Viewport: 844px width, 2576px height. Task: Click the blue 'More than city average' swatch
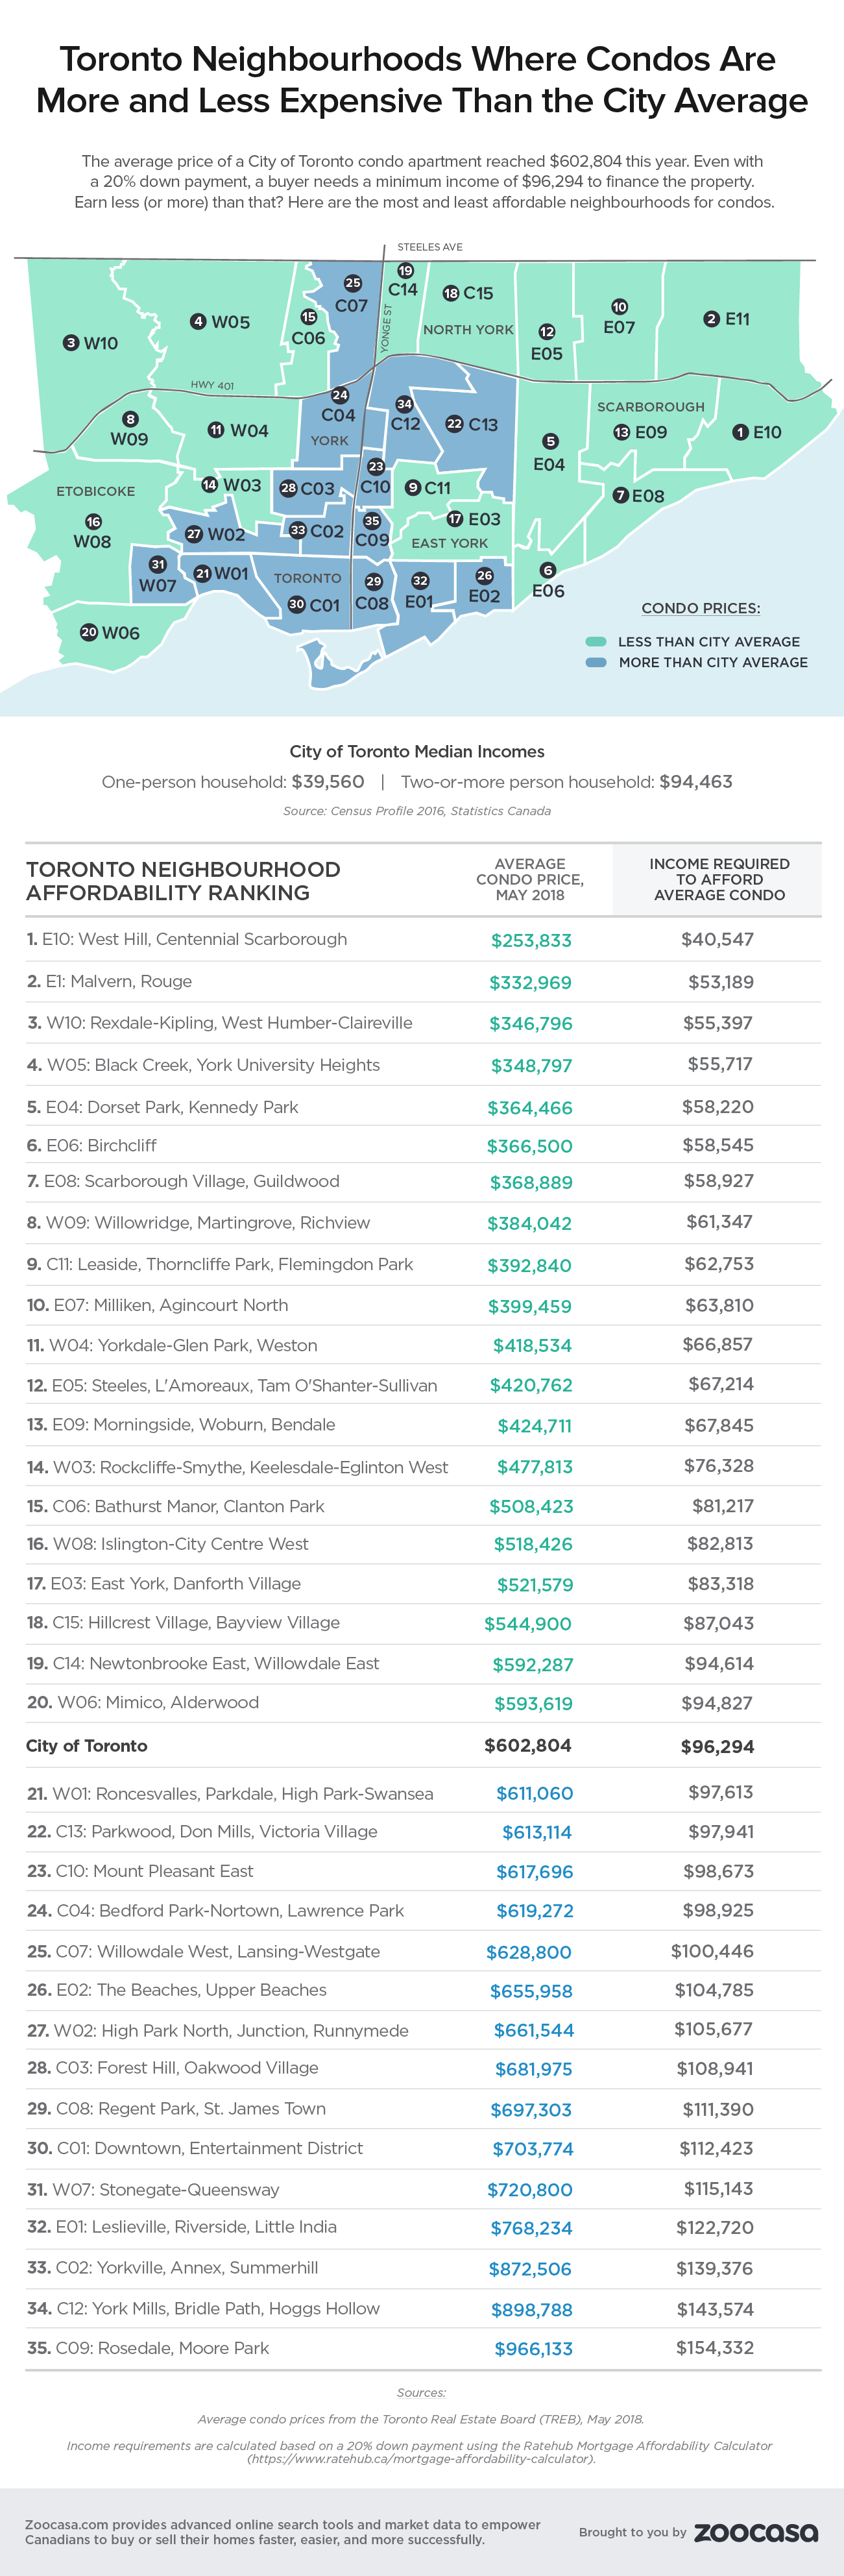click(x=596, y=662)
